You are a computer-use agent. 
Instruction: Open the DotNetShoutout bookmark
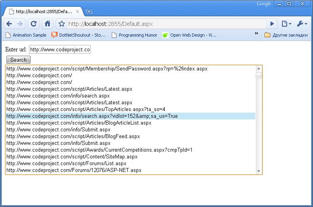[78, 35]
